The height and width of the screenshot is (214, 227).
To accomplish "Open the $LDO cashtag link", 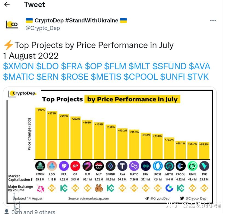I will coord(47,66).
